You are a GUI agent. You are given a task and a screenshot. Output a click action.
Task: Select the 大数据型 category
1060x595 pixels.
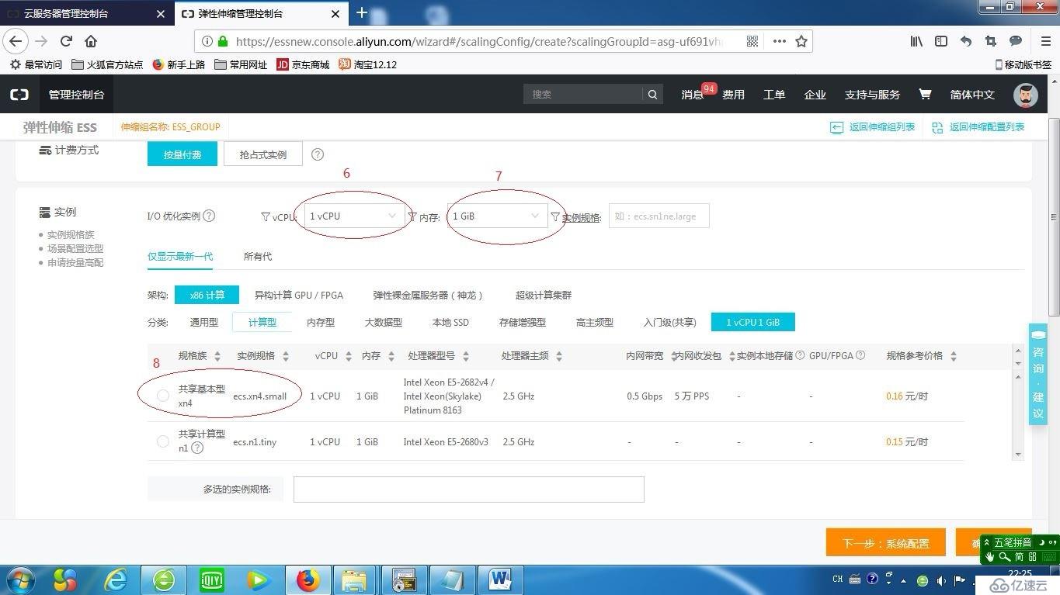point(384,322)
